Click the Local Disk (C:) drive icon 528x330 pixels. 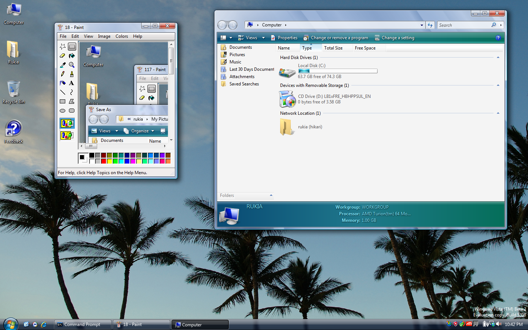point(287,72)
